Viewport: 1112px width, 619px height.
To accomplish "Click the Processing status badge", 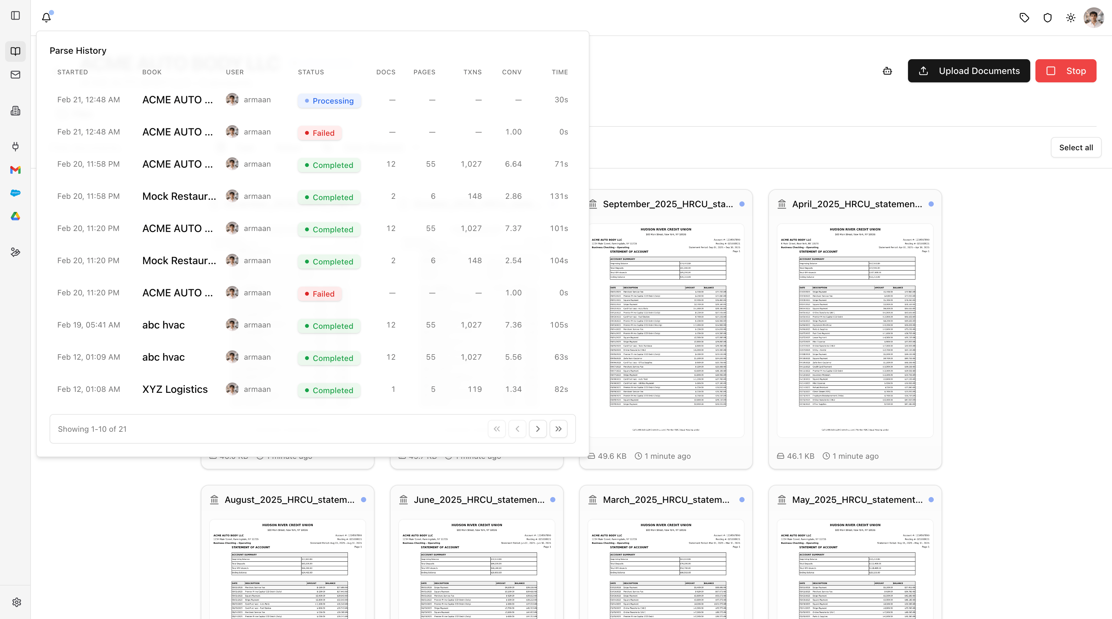I will (x=329, y=101).
